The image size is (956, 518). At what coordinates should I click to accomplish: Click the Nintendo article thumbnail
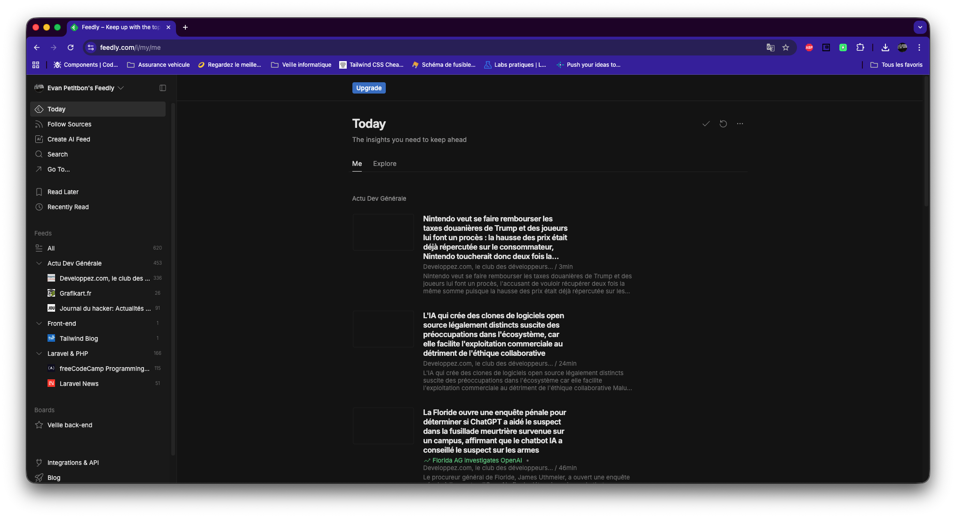pos(383,232)
